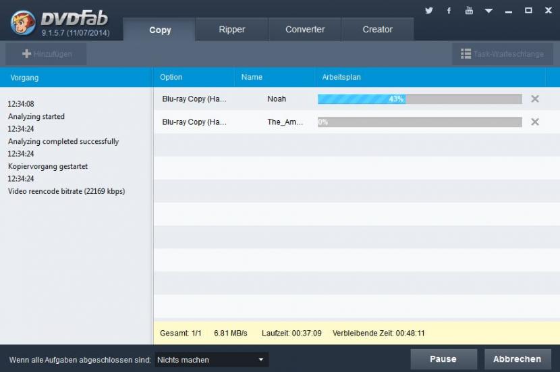This screenshot has width=560, height=372.
Task: Click 'Analyzing completed successfully' log entry
Action: point(63,142)
